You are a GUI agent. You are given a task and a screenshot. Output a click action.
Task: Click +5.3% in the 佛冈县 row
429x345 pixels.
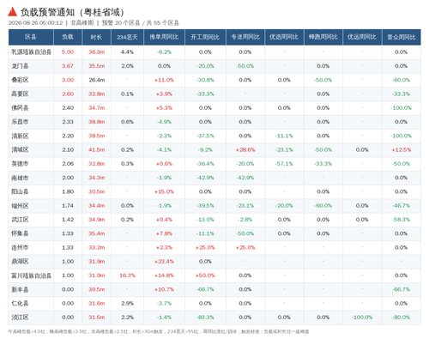click(x=164, y=108)
